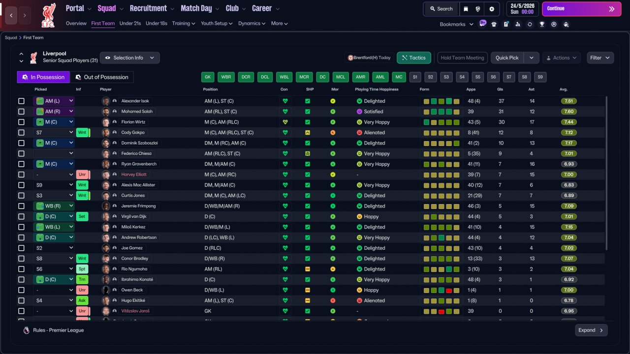The width and height of the screenshot is (630, 354).
Task: Click the shirt icon in the shortcuts row
Action: pos(494,24)
